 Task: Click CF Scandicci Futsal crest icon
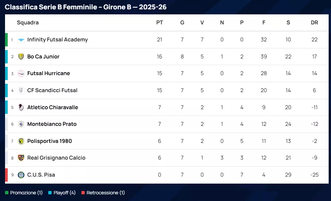click(x=21, y=90)
